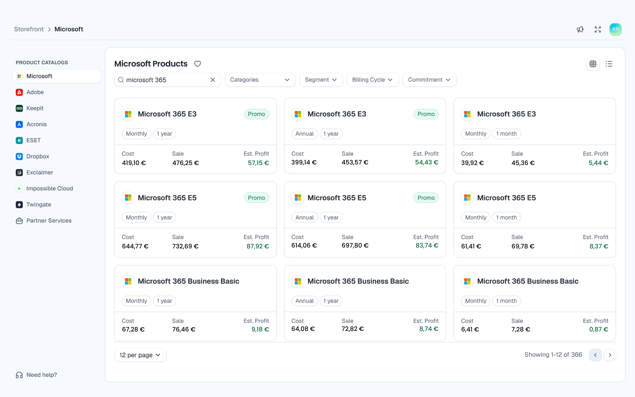Click Microsoft logo on E5 costing 644,77 €
635x397 pixels.
click(128, 198)
